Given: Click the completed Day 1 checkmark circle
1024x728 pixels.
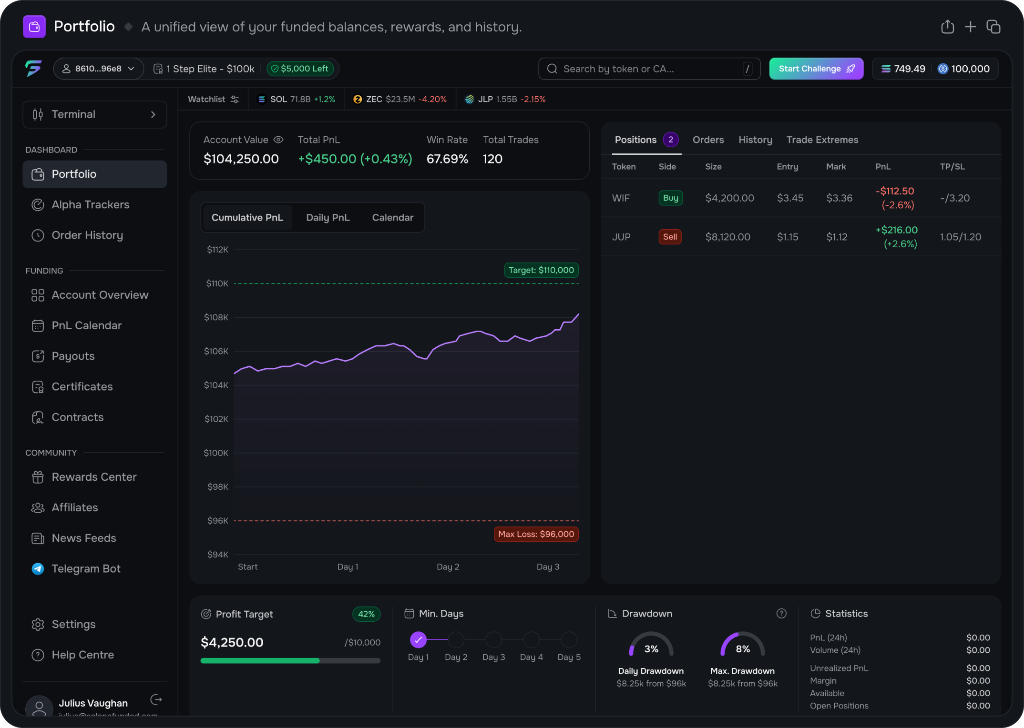Looking at the screenshot, I should (418, 640).
